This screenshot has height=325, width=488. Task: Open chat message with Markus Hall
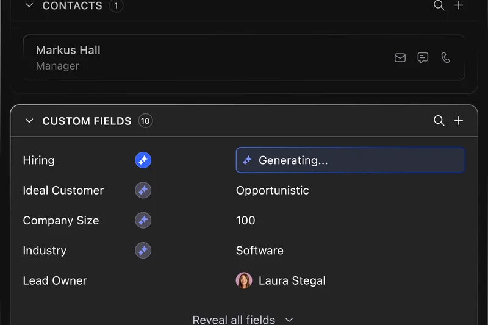423,58
